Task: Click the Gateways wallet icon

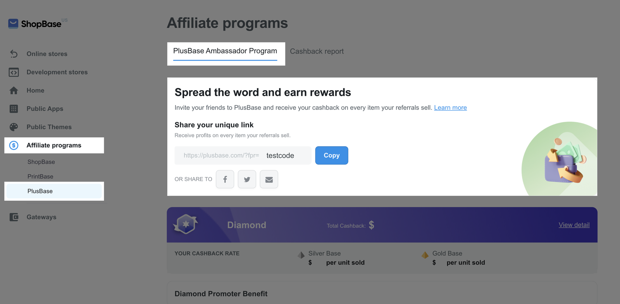Action: point(14,217)
